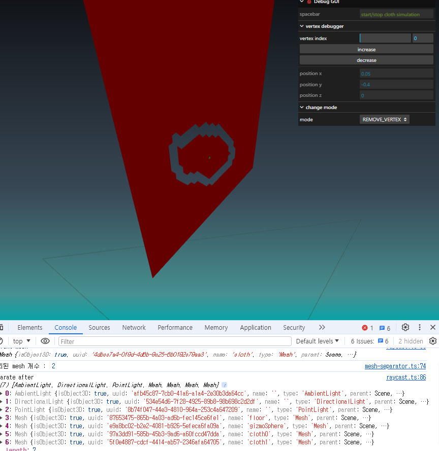Click the position z value field
Image resolution: width=439 pixels, height=451 pixels.
coord(396,95)
